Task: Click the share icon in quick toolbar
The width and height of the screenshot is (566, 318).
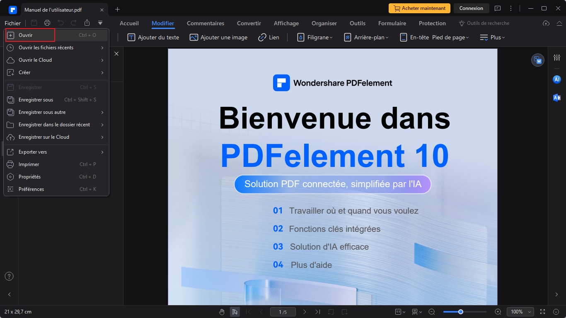Action: (x=87, y=23)
